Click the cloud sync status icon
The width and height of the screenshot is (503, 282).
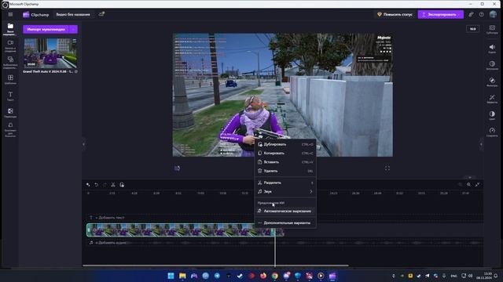[101, 14]
